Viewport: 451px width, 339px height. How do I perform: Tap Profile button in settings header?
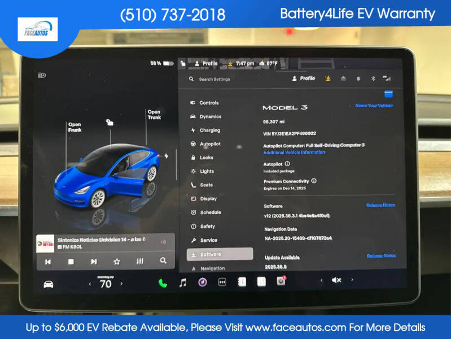[x=304, y=79]
